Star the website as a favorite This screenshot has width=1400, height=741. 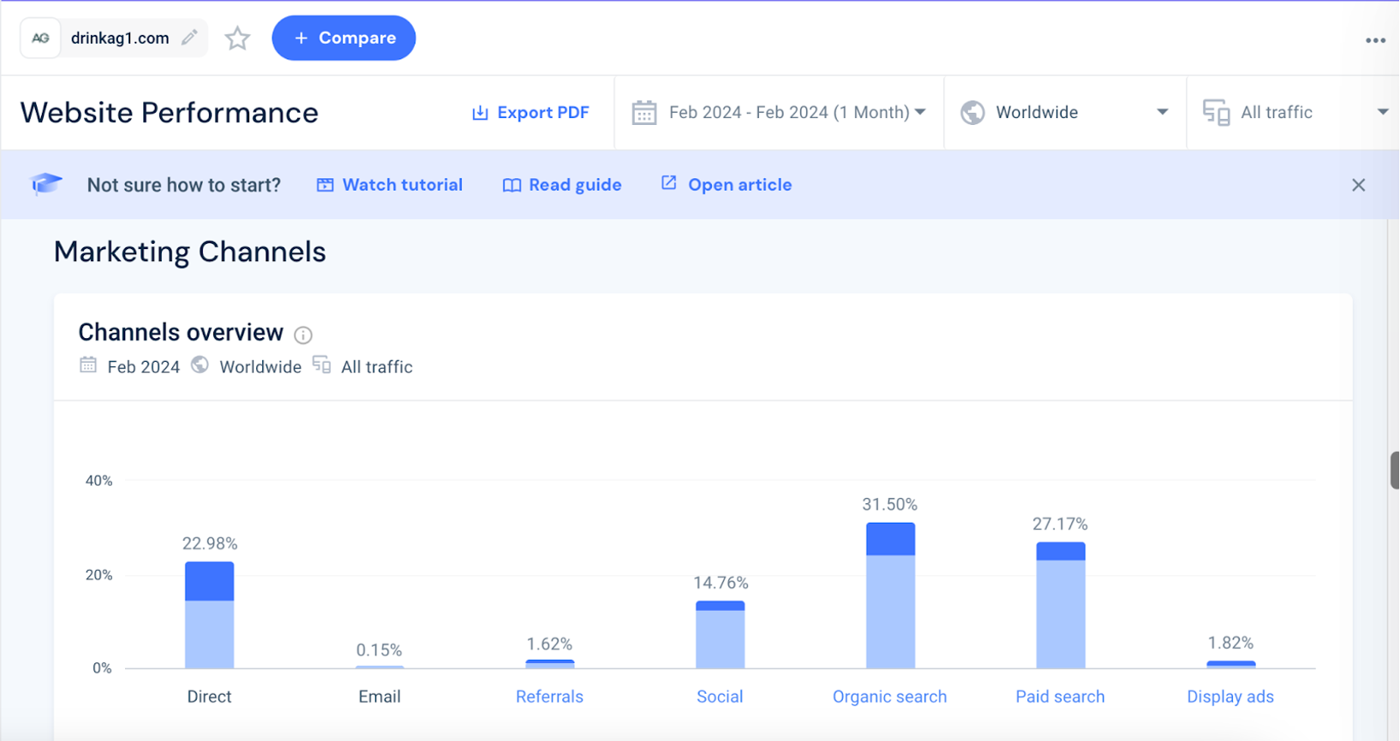coord(237,39)
